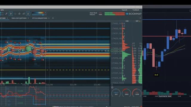The width and height of the screenshot is (191, 107).
Task: Click the red status indicator at bottom
Action: (x=141, y=106)
